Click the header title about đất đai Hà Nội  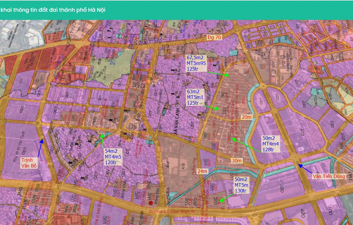tap(53, 10)
